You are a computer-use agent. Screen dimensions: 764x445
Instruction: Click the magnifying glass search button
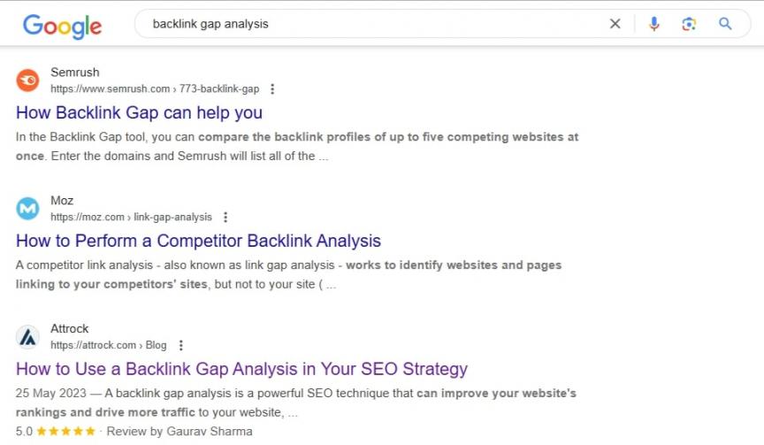[x=725, y=24]
